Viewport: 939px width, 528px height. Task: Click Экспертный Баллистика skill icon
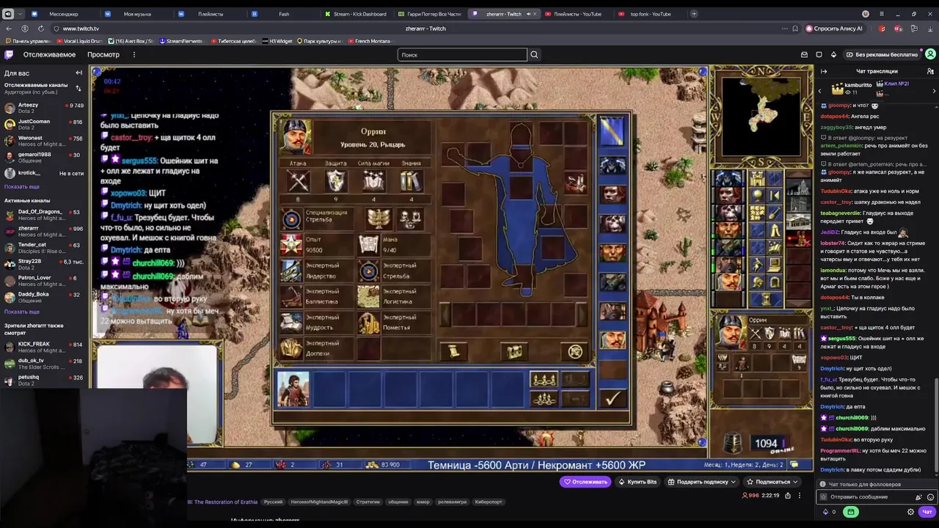click(291, 296)
